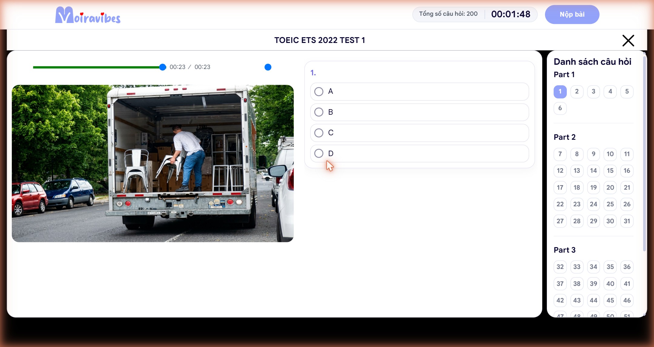Adjust the audio volume knob
Viewport: 654px width, 347px height.
[268, 67]
